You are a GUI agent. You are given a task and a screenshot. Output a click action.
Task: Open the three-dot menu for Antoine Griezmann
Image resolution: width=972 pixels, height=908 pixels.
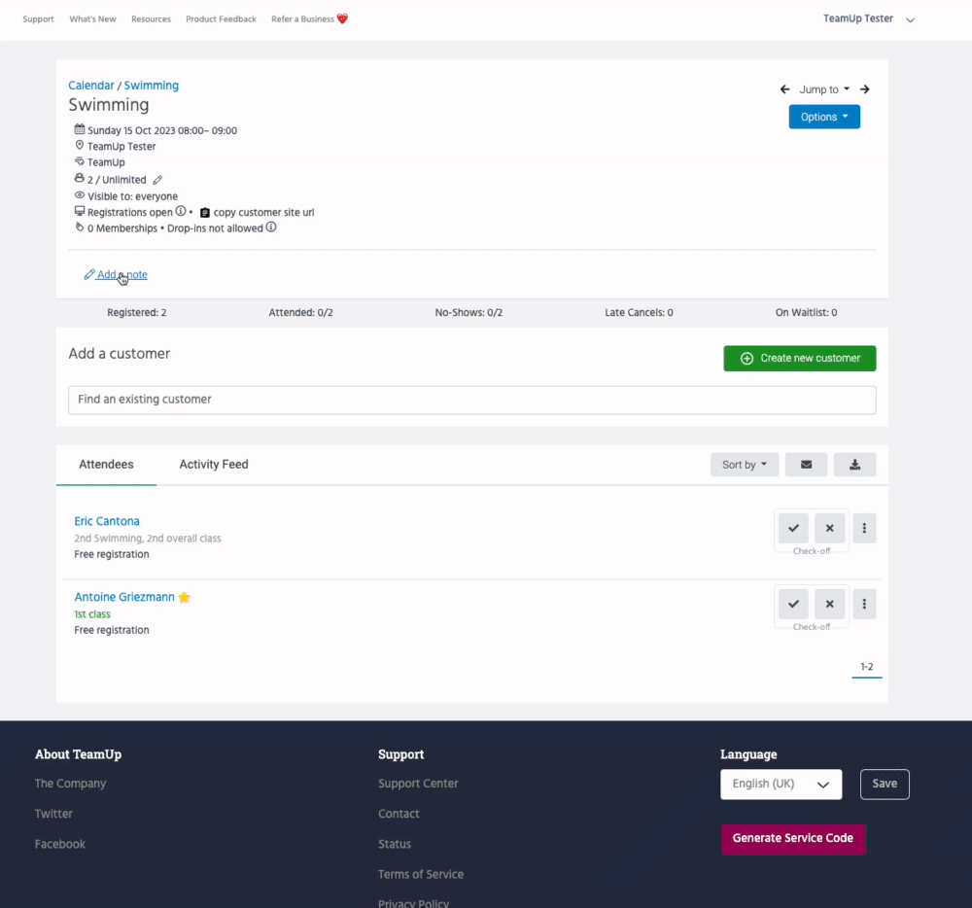coord(863,604)
